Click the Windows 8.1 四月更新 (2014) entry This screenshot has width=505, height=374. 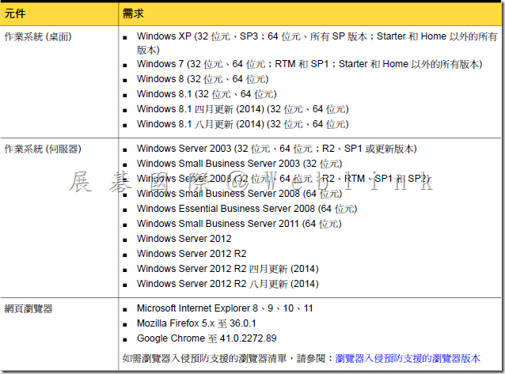[x=242, y=109]
